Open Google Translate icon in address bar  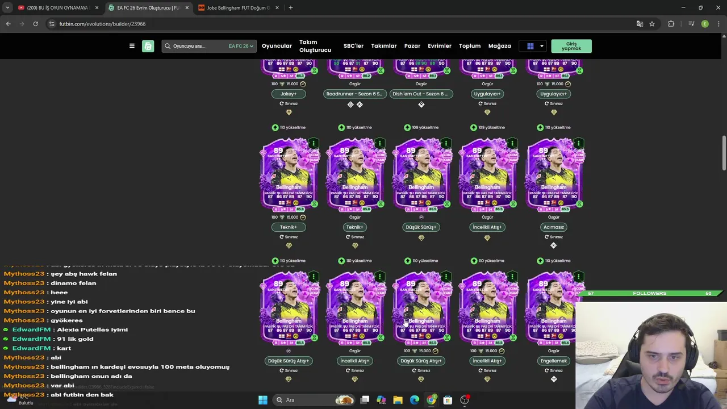pos(640,24)
